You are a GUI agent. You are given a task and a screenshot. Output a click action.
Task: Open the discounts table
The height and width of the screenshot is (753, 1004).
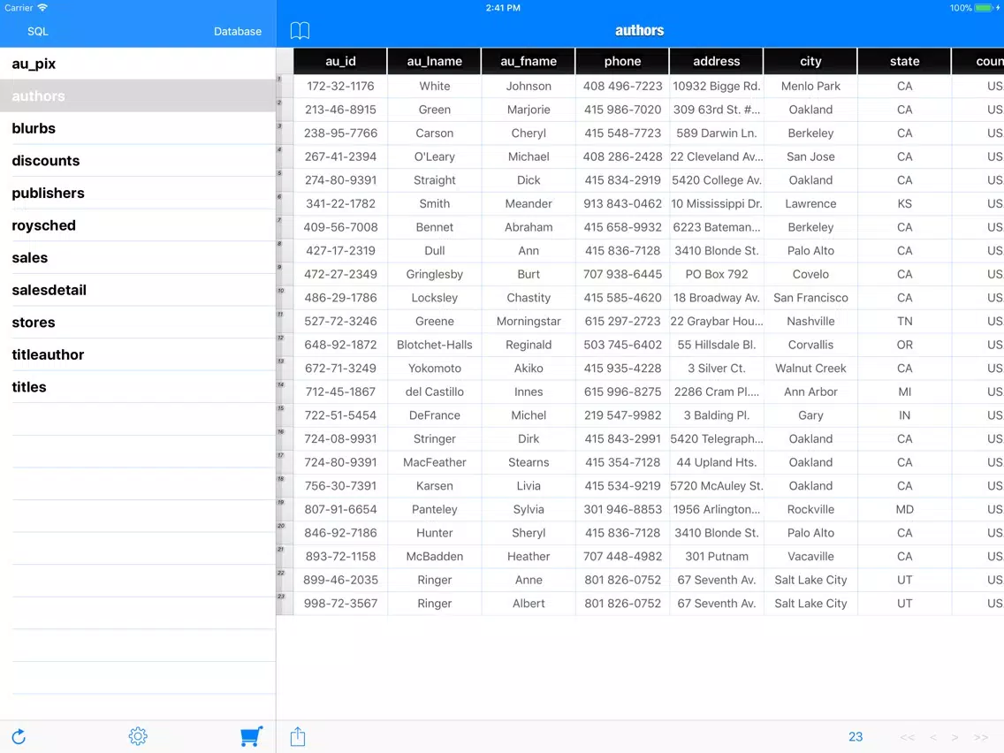click(138, 161)
